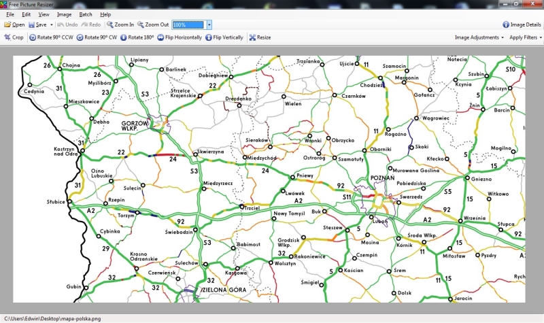544x323 pixels.
Task: Expand the Save dropdown arrow
Action: (x=50, y=24)
